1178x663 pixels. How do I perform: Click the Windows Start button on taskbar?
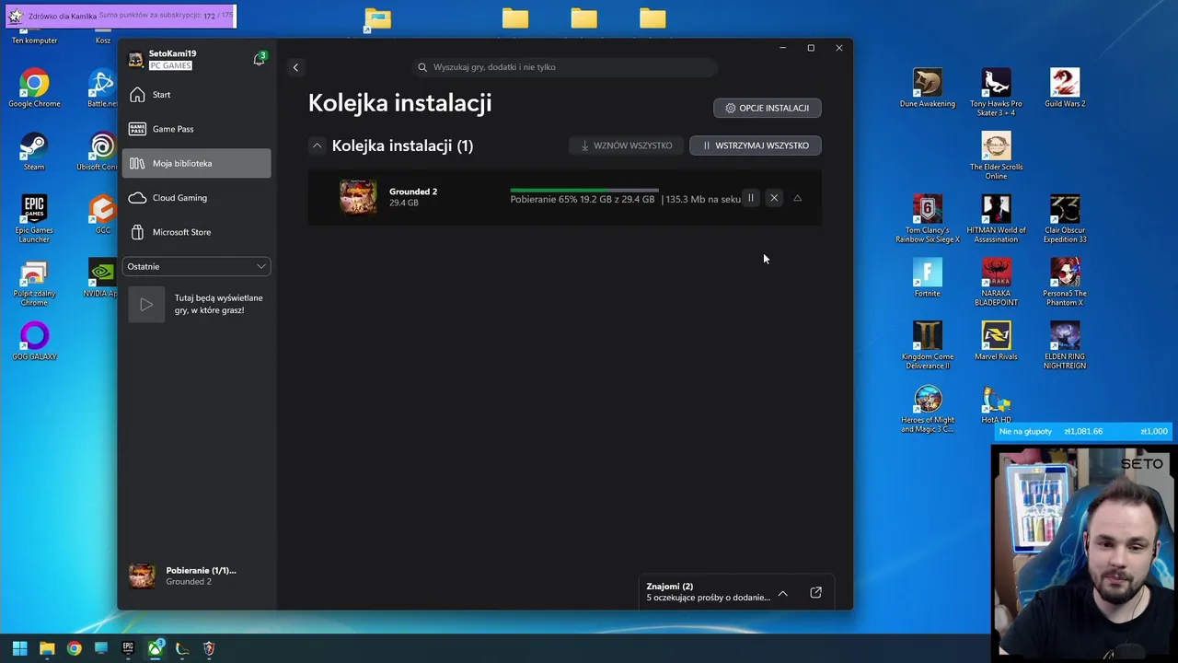tap(19, 648)
